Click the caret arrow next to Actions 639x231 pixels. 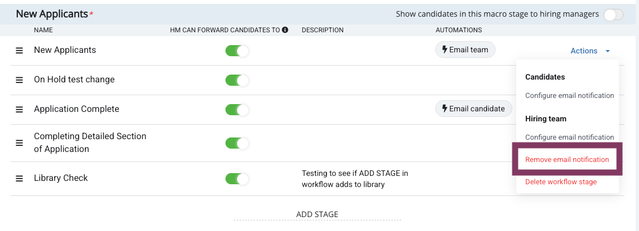point(608,51)
